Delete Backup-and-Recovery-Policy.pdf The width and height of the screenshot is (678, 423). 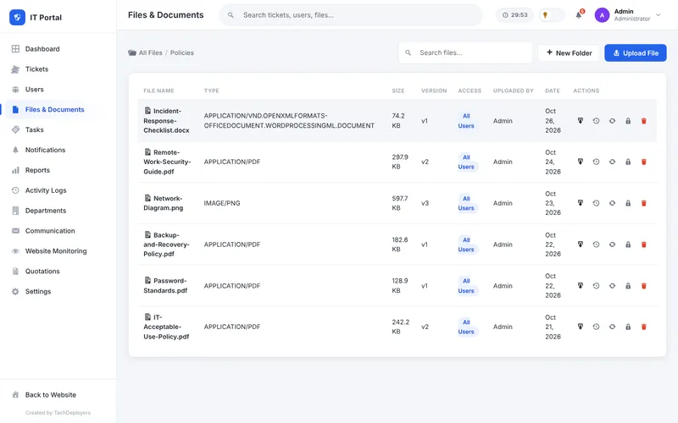point(643,244)
